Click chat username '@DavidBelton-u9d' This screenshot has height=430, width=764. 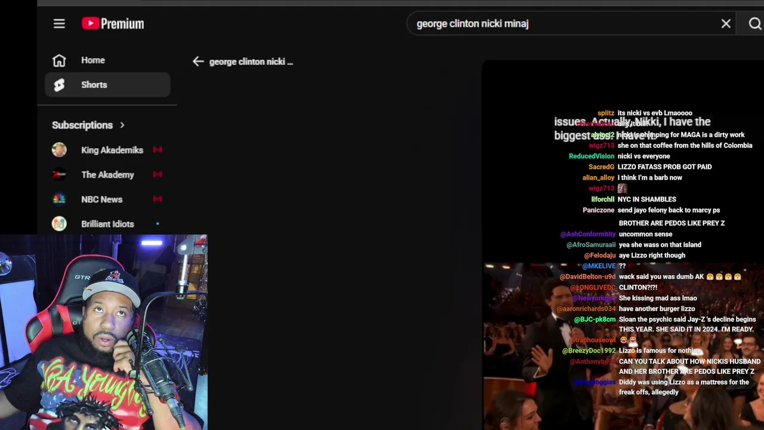coord(588,277)
